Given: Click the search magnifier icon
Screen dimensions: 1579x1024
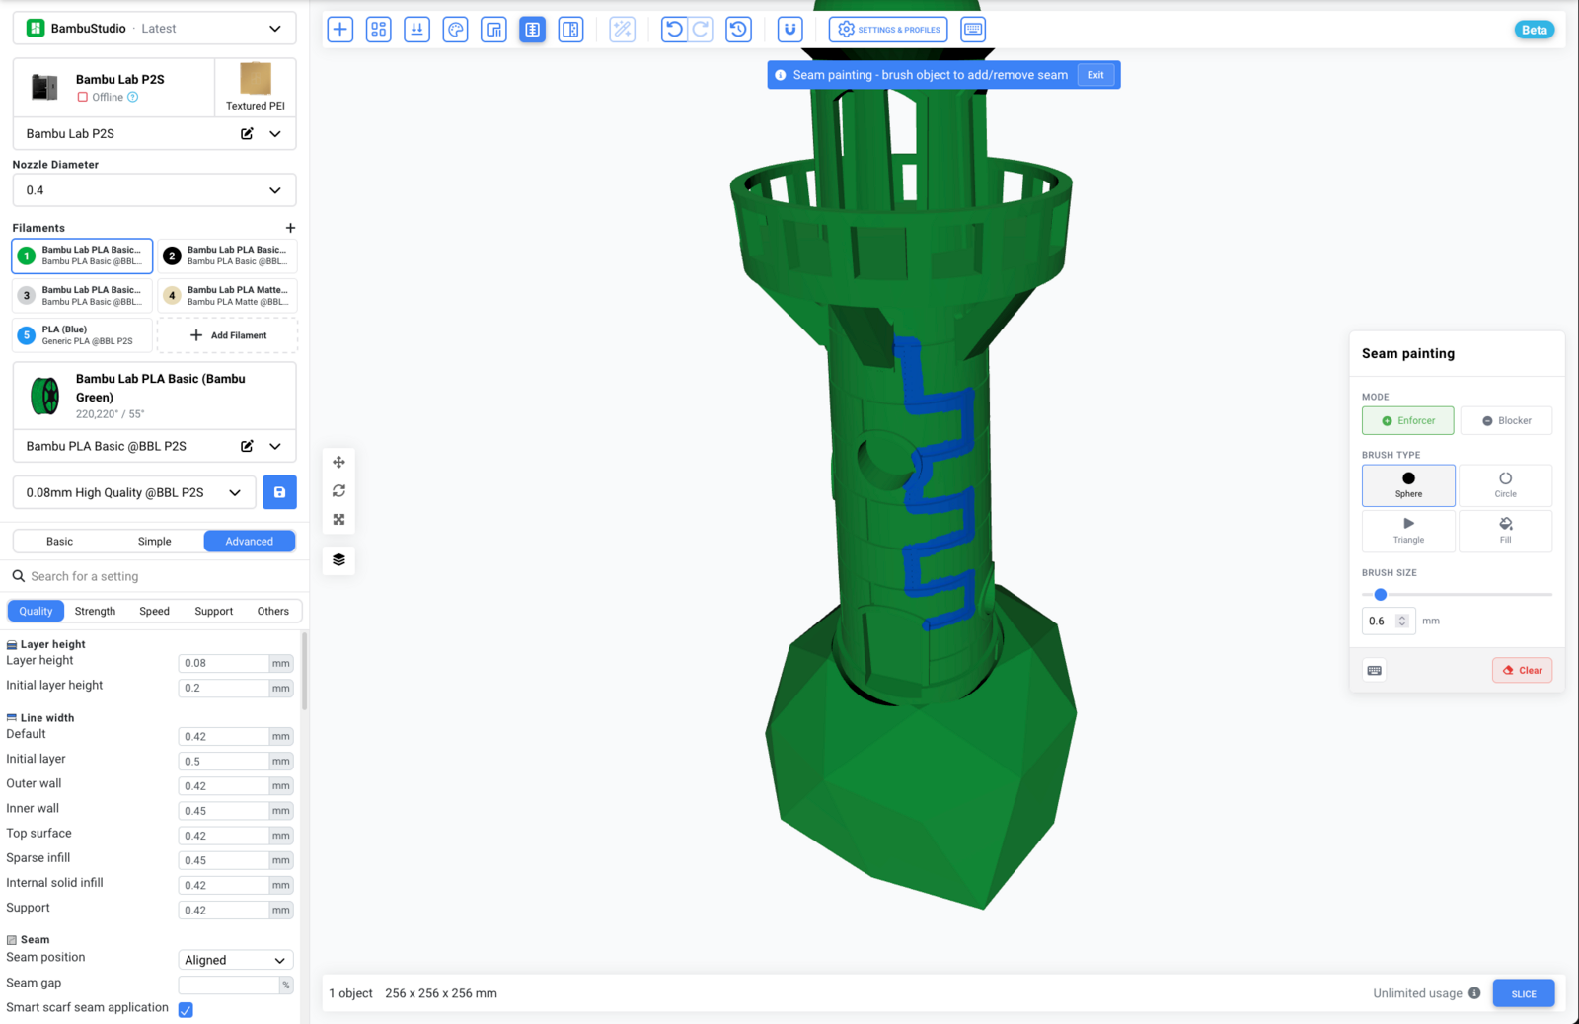Looking at the screenshot, I should pos(18,576).
